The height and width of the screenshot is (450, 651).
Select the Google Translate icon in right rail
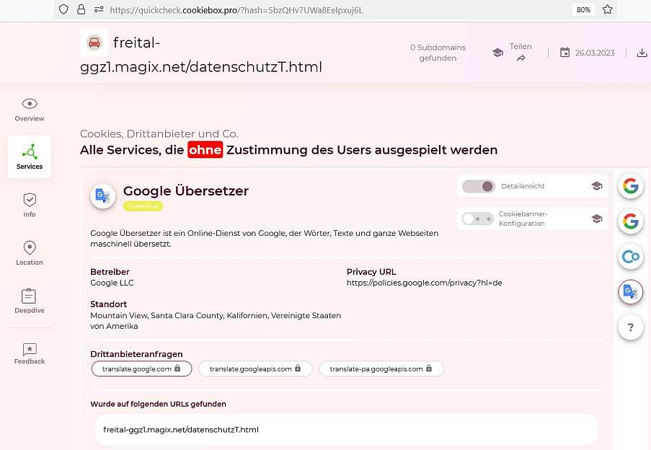point(631,292)
